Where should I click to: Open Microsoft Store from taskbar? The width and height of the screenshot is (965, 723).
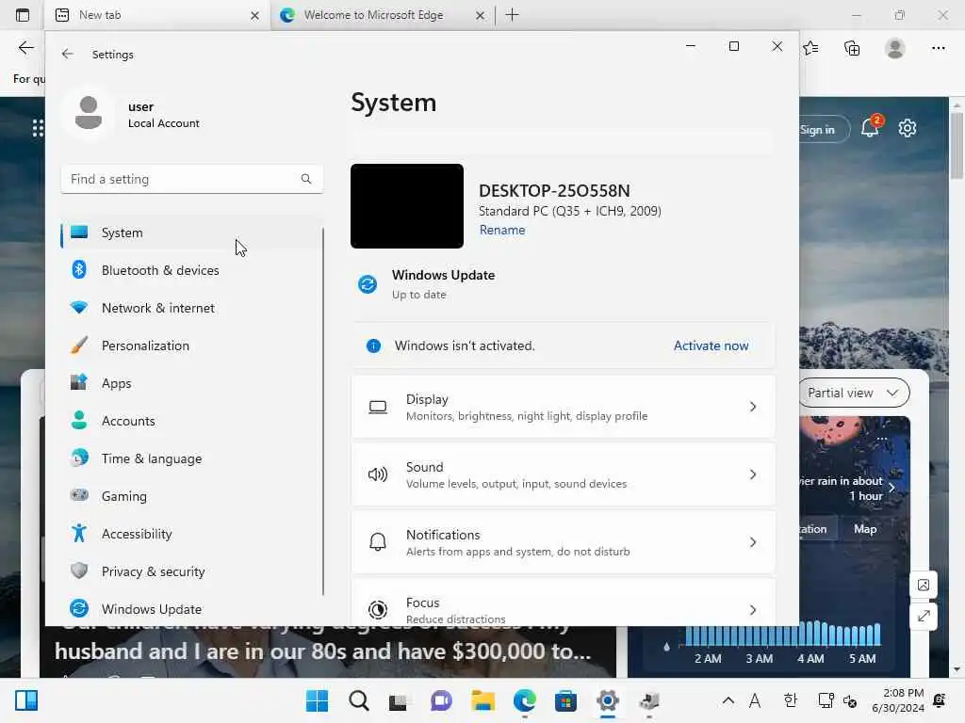(x=565, y=700)
